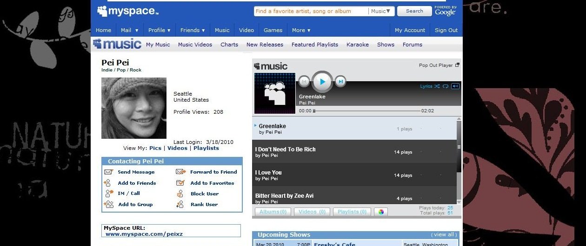Viewport: 586px width, 246px height.
Task: Click the playlist scroll down arrow
Action: (x=459, y=202)
